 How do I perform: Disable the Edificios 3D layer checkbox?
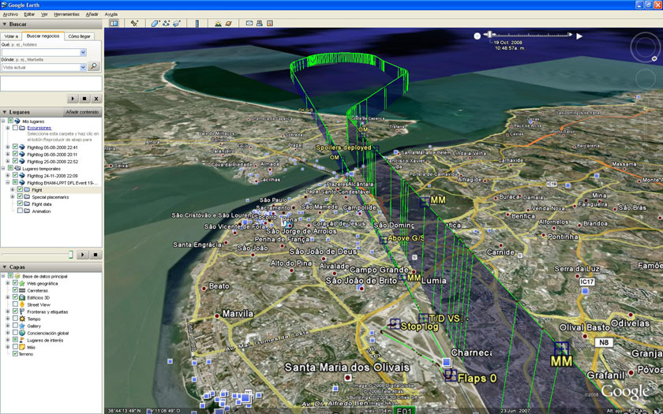point(15,297)
